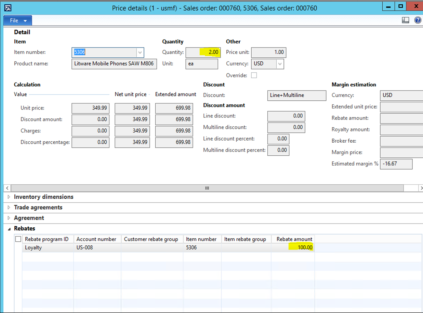Click the Unit price value field
Screen dimensions: 423x313
click(90, 108)
